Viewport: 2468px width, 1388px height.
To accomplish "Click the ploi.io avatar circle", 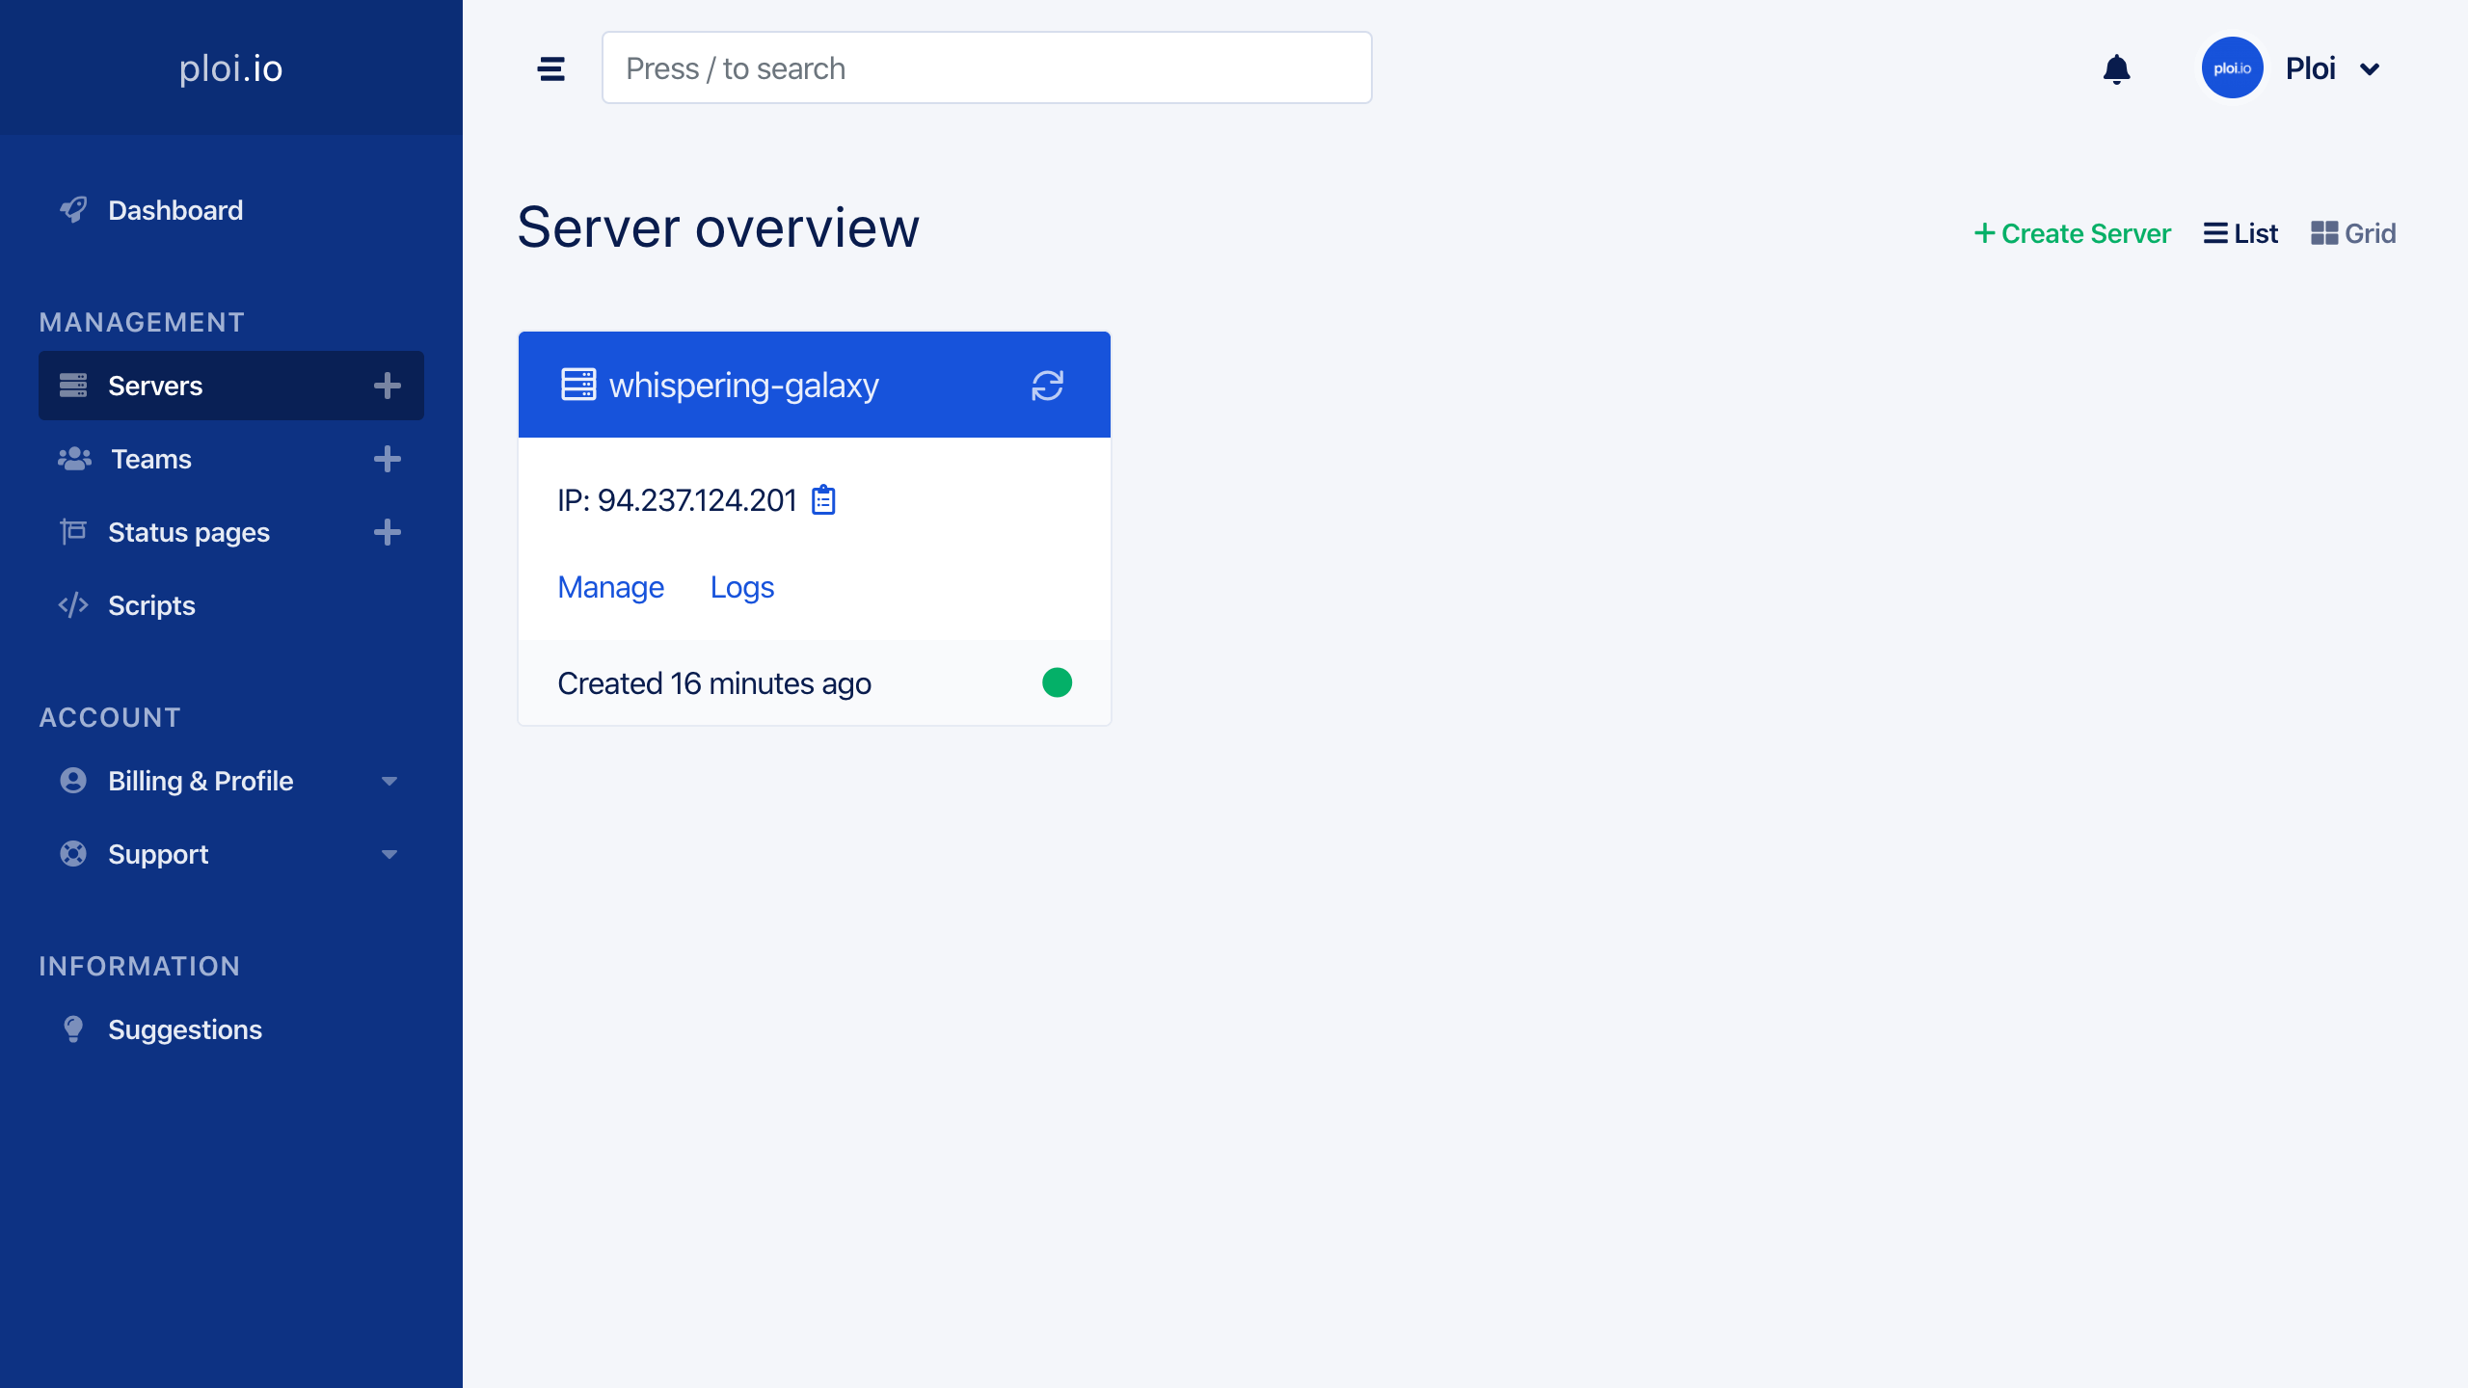I will click(2232, 68).
